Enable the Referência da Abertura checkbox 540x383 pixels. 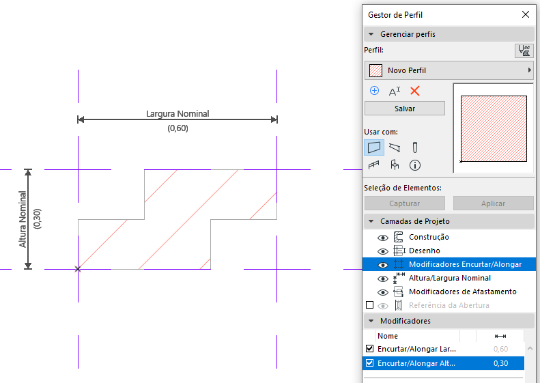pyautogui.click(x=369, y=305)
